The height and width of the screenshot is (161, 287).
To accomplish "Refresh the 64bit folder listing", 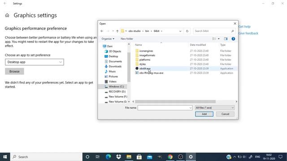I will click(x=187, y=31).
